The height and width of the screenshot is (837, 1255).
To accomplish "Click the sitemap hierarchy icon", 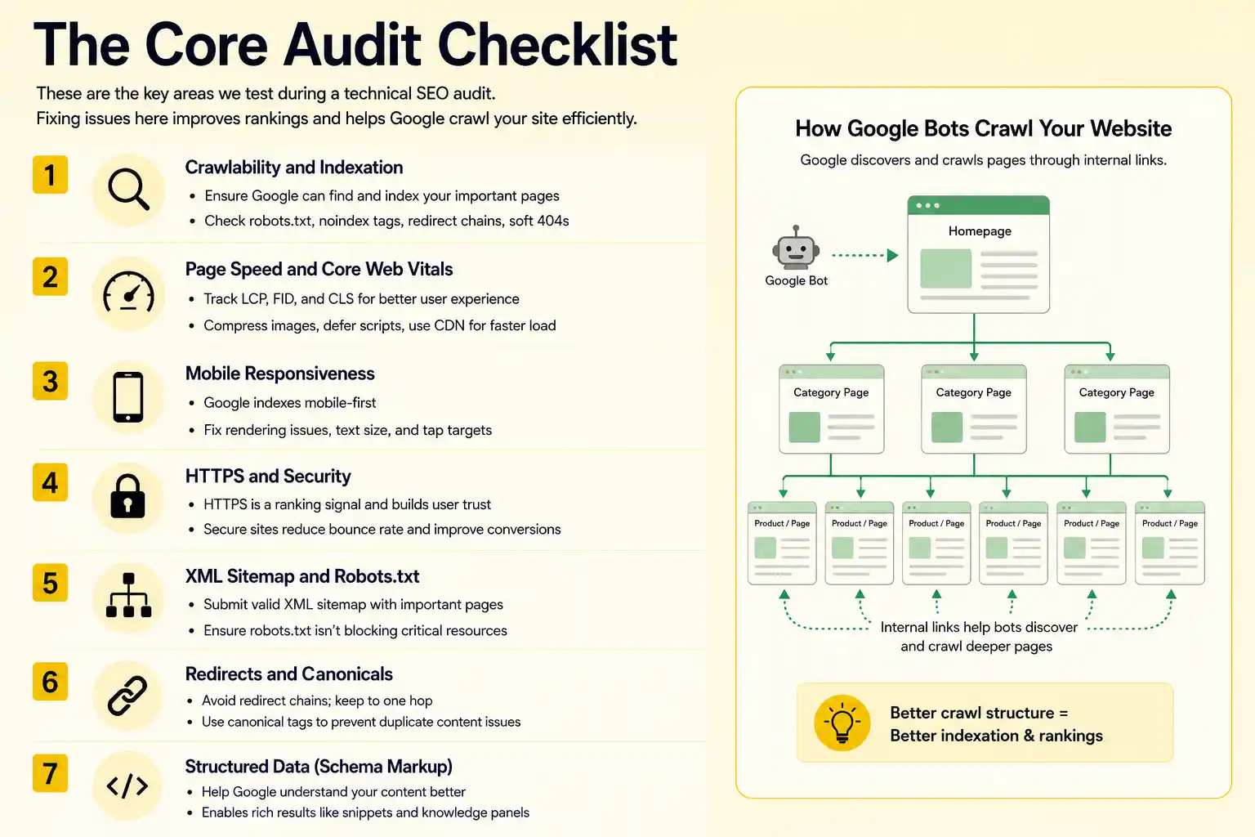I will 128,596.
